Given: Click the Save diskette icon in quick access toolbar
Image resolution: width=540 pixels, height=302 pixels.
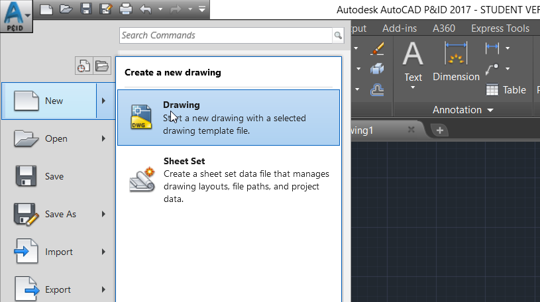Looking at the screenshot, I should point(86,9).
